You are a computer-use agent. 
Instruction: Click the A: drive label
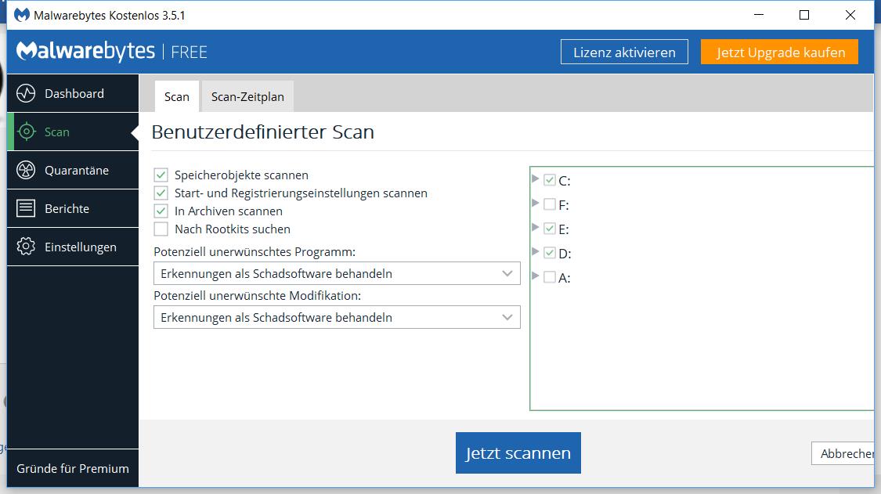pyautogui.click(x=564, y=278)
